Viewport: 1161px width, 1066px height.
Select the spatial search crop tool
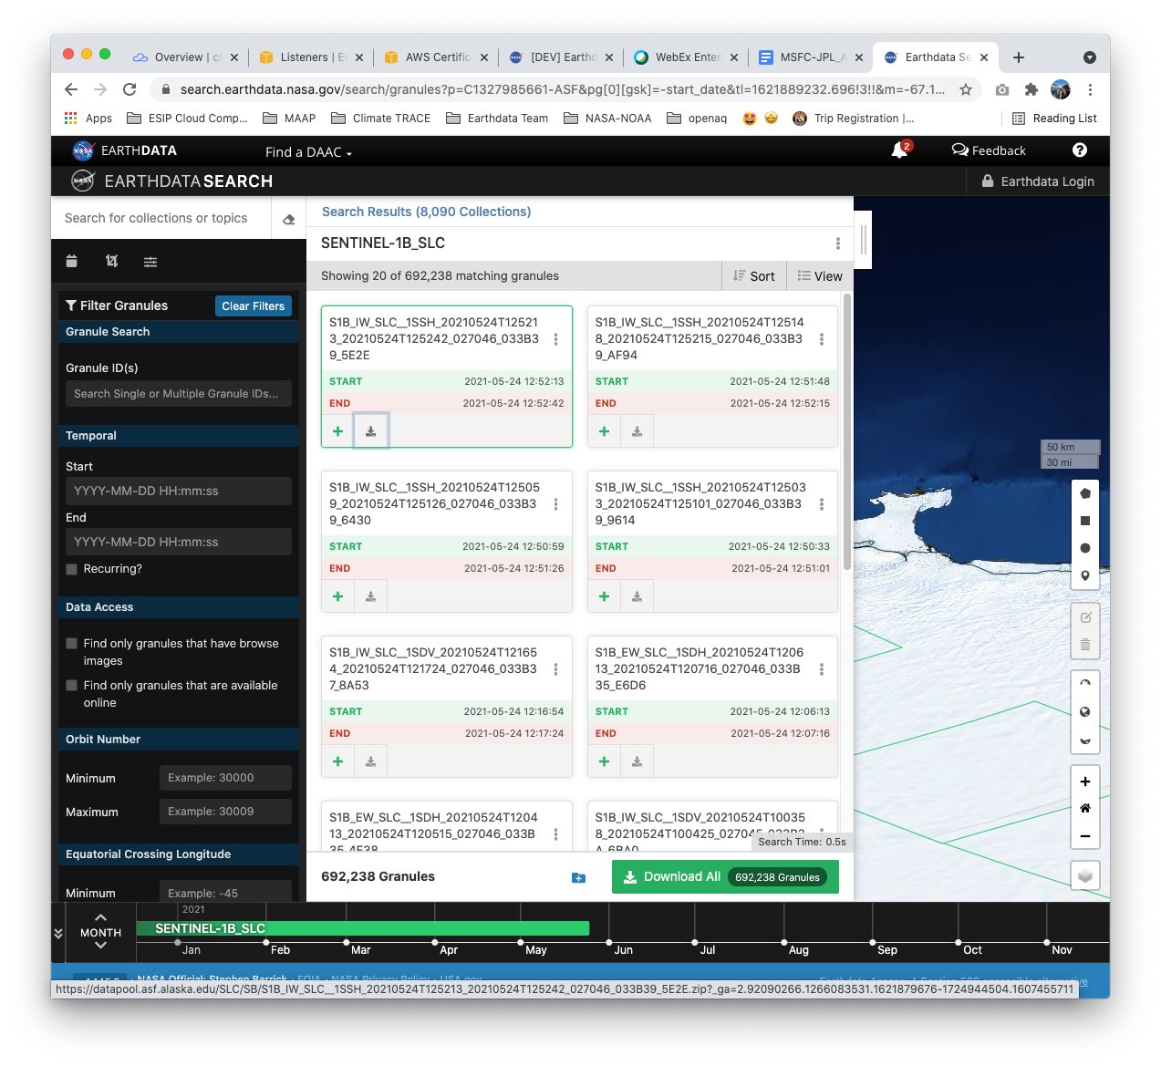[111, 261]
